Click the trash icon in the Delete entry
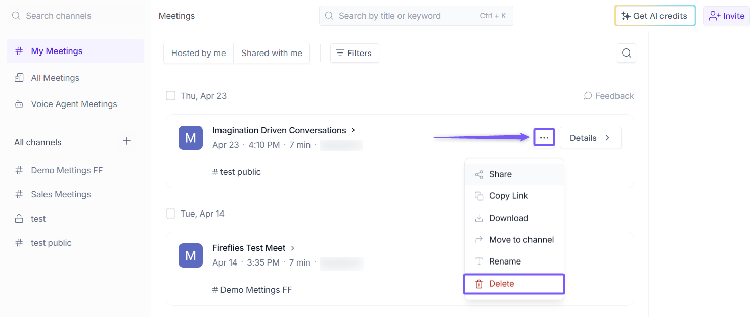The width and height of the screenshot is (752, 317). pyautogui.click(x=479, y=284)
